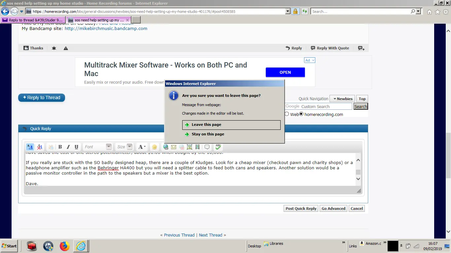Click the spell check icon

tap(218, 147)
